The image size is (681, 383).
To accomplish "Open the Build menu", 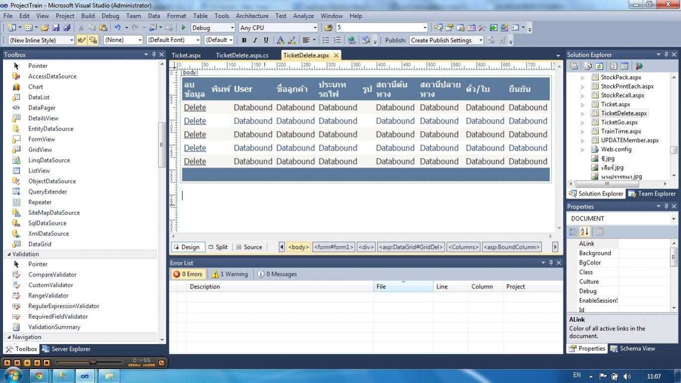I will [88, 16].
